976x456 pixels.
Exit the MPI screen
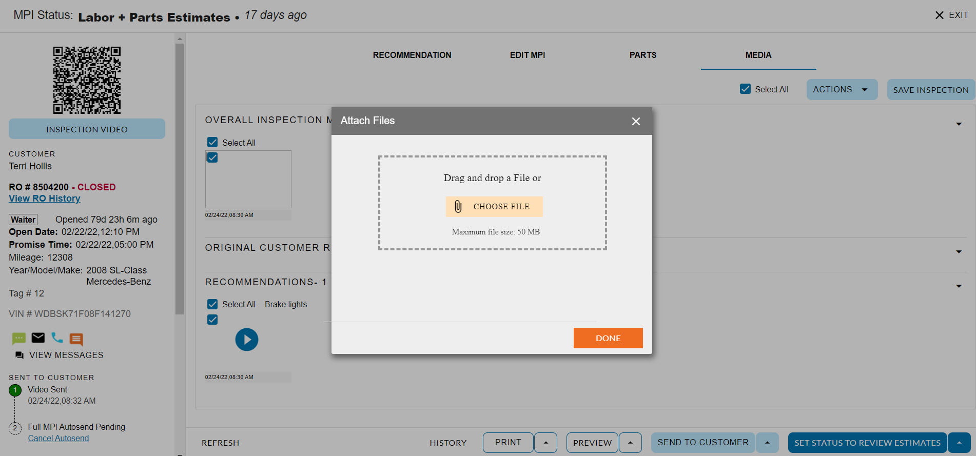pos(951,15)
